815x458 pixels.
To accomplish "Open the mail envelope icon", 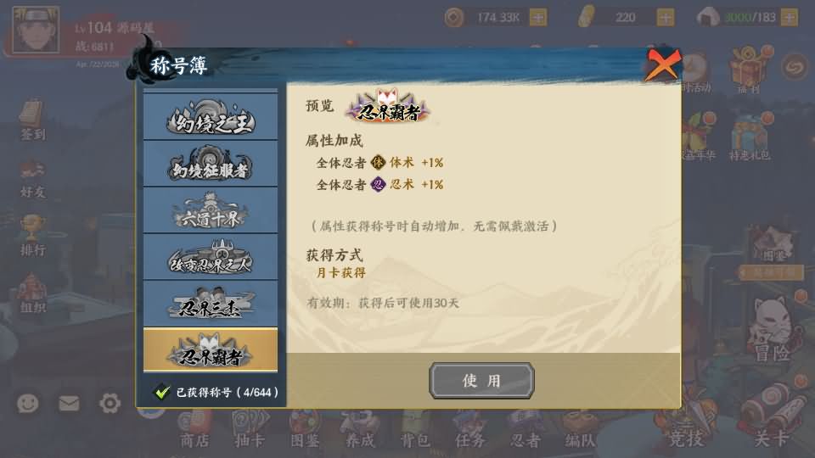I will (x=69, y=403).
